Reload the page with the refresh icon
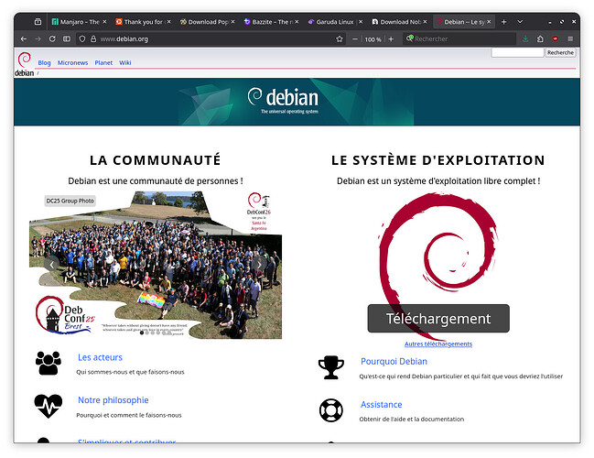Viewport: 594px width, 458px height. pyautogui.click(x=53, y=38)
